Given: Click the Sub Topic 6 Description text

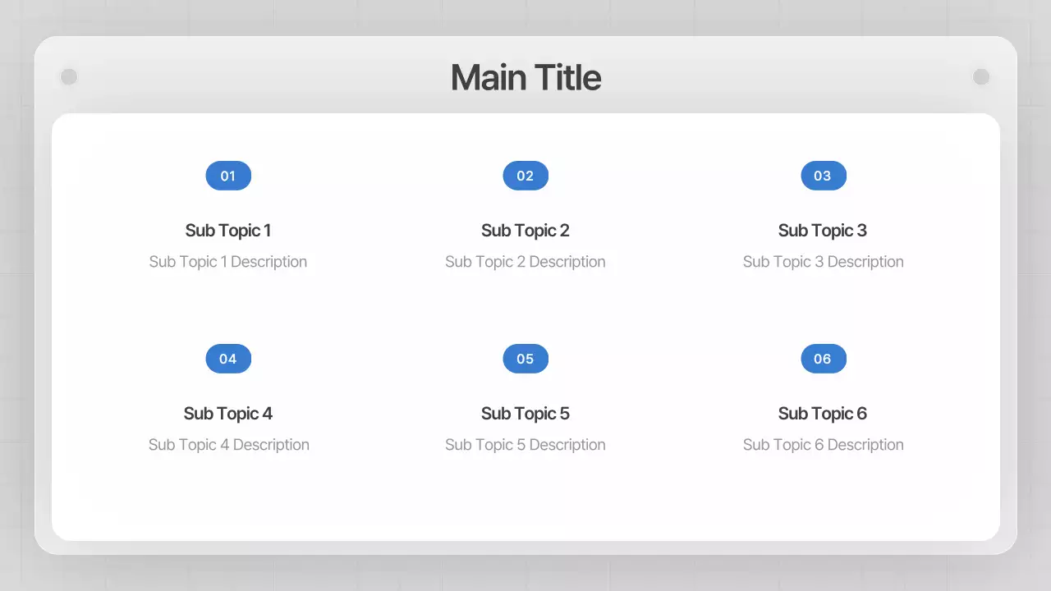Looking at the screenshot, I should (x=823, y=445).
